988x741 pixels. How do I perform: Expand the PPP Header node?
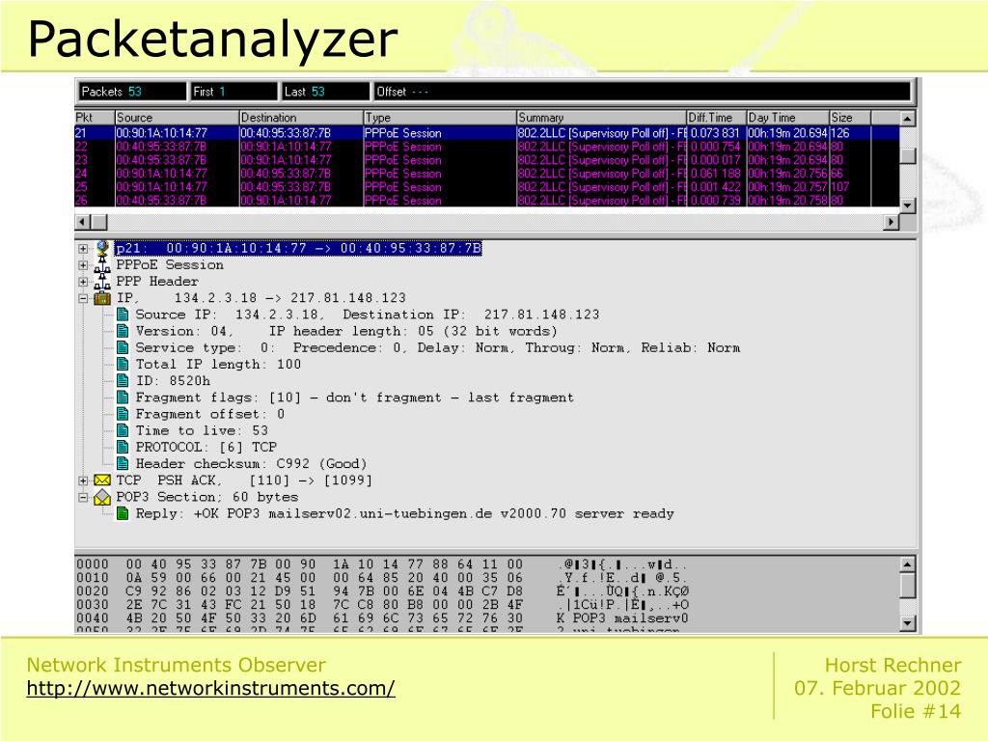click(x=83, y=282)
